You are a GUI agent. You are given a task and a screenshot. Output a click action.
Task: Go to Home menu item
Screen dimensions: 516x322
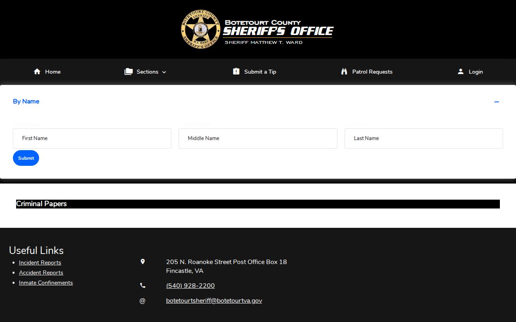point(47,72)
